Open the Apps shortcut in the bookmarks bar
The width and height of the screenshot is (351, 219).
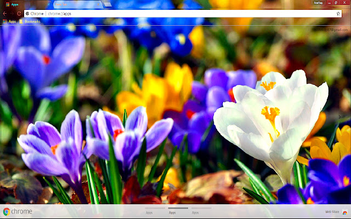pos(9,21)
